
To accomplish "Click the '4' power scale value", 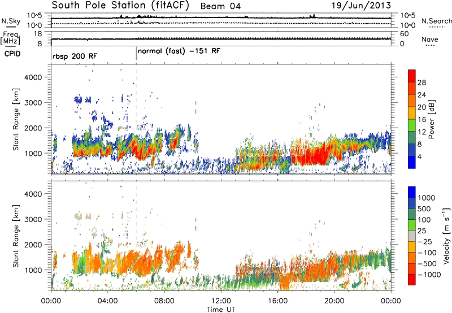I will tap(419, 156).
